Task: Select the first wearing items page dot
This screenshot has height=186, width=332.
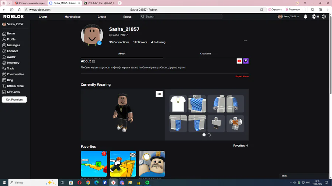Action: 204,135
